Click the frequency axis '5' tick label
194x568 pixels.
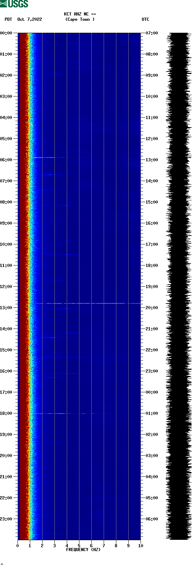coord(79,546)
